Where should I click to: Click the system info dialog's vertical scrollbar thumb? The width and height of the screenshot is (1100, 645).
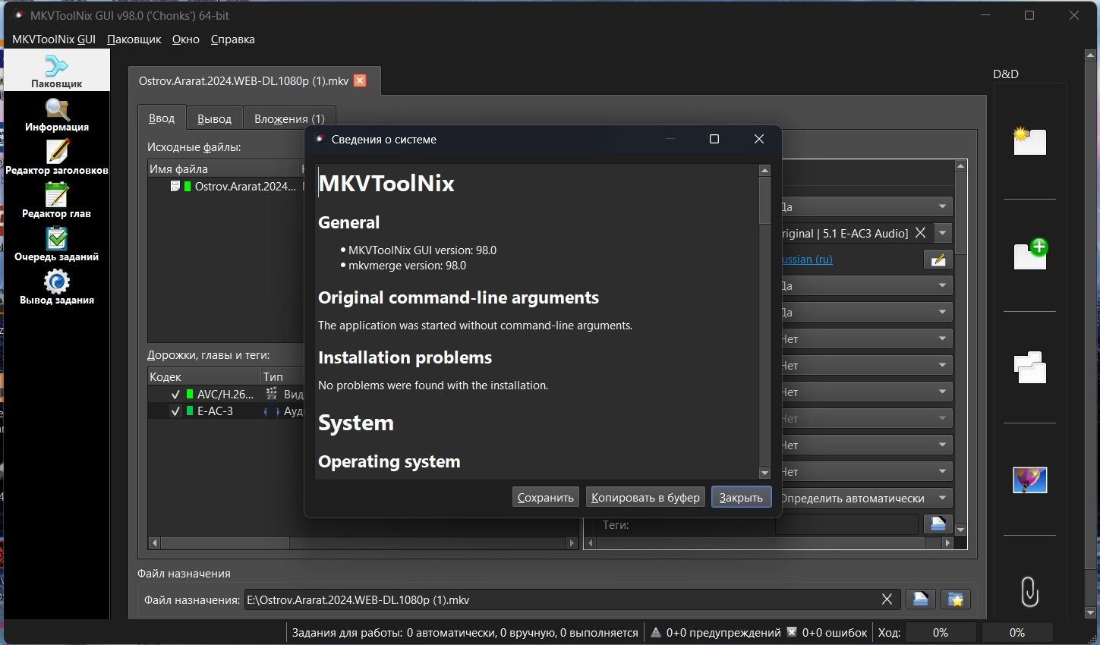(764, 201)
